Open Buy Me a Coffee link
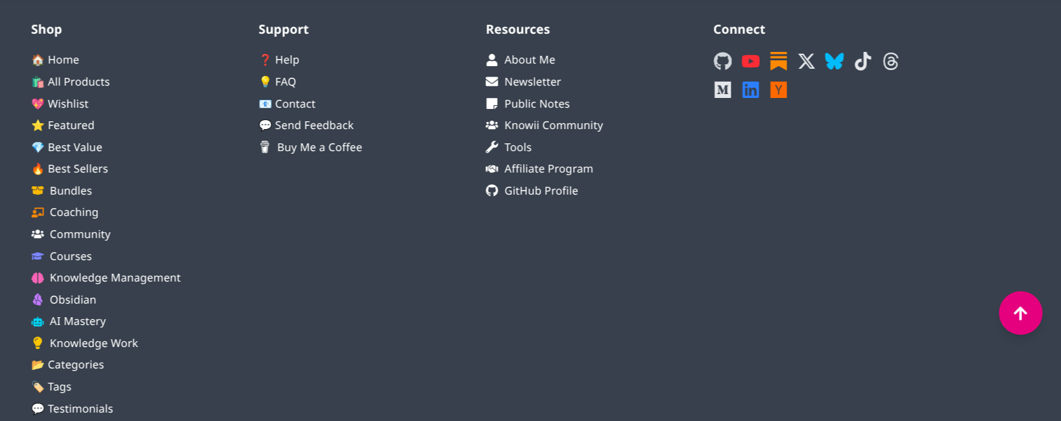The height and width of the screenshot is (421, 1061). tap(319, 147)
